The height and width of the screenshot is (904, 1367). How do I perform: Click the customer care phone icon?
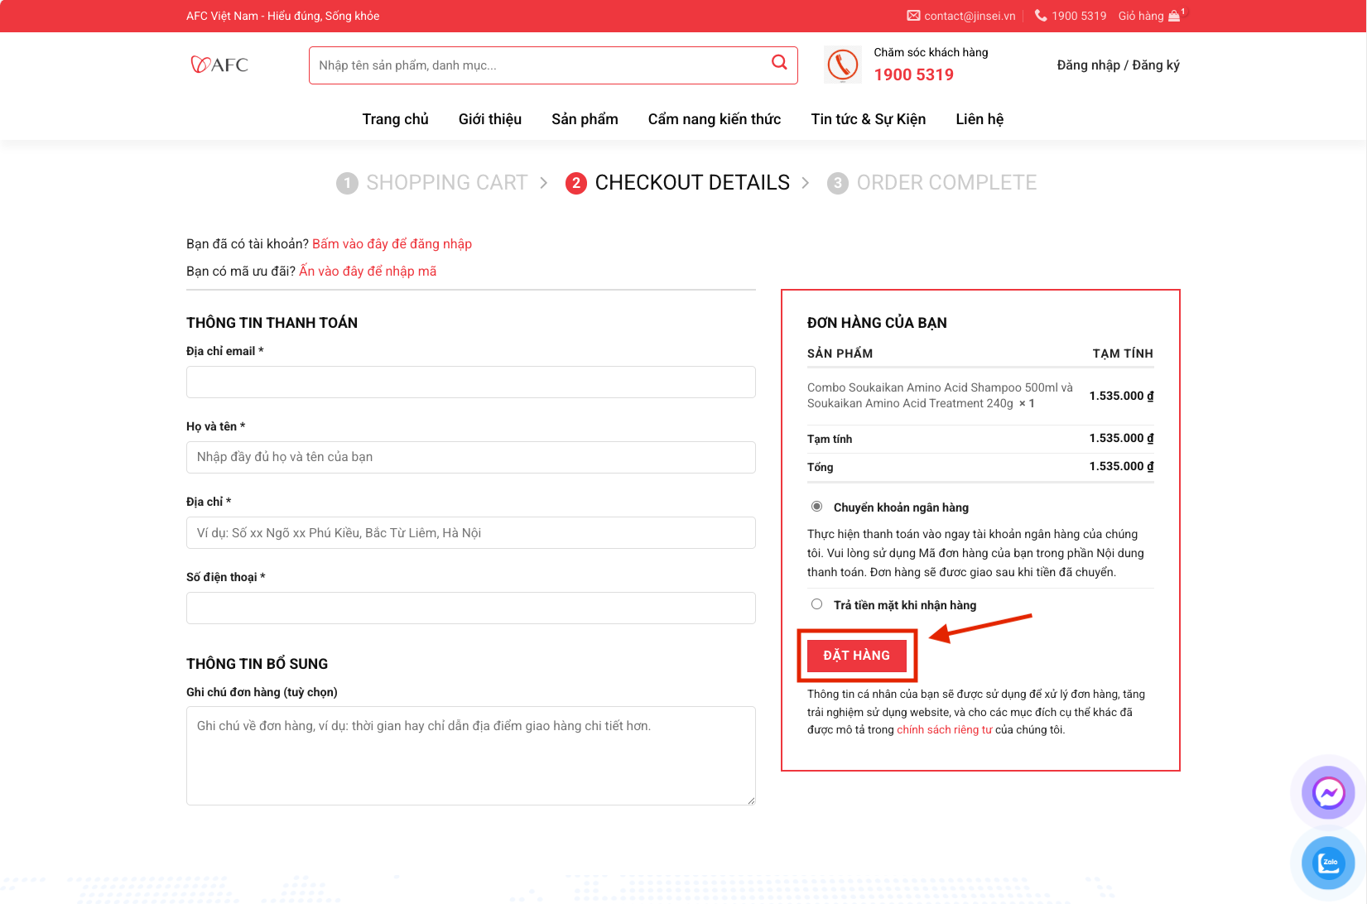point(843,65)
